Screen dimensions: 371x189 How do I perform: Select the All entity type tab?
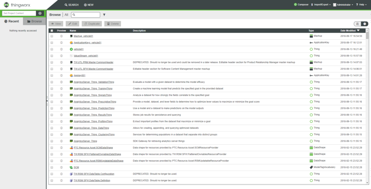click(x=66, y=15)
